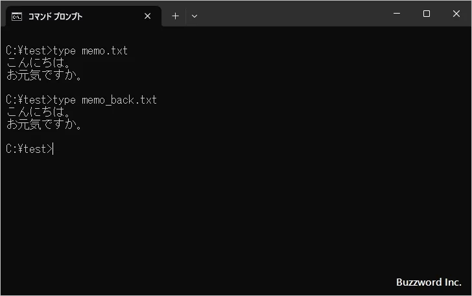Close the terminal window
The height and width of the screenshot is (296, 472).
(456, 14)
